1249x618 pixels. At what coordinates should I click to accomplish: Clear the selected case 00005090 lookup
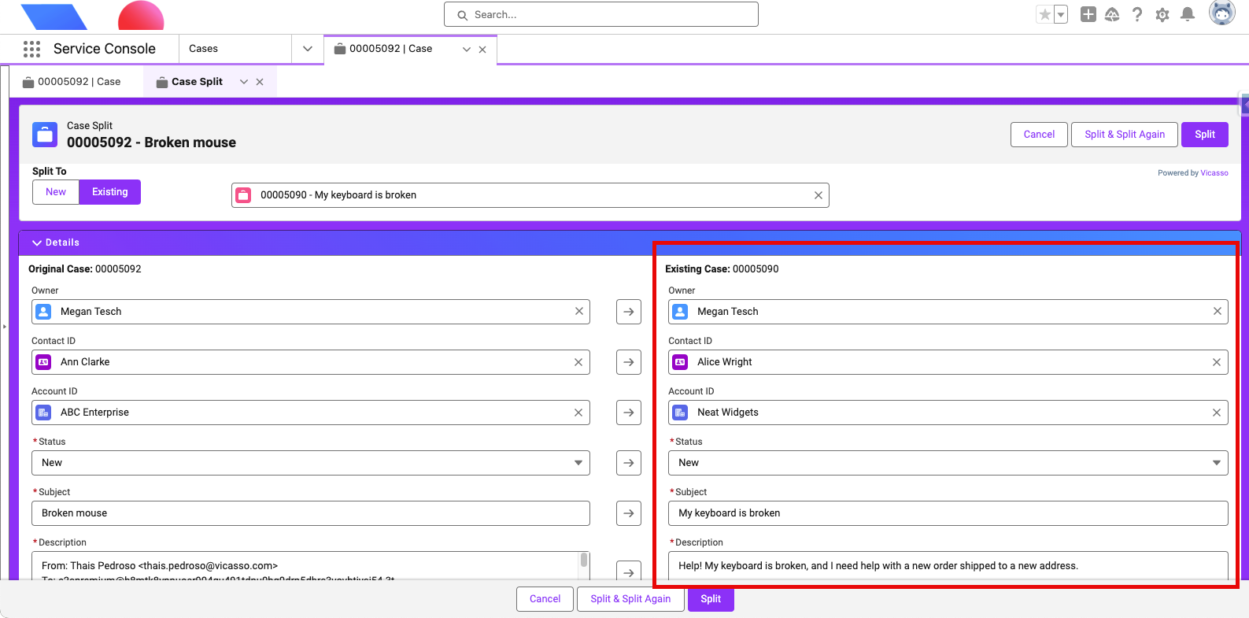819,195
